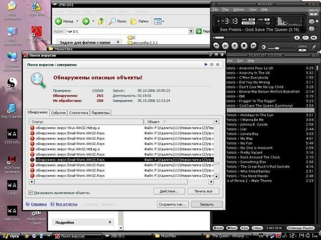This screenshot has height=240, width=321.
Task: Open the address bar dropdown in Explorer
Action: tap(191, 31)
